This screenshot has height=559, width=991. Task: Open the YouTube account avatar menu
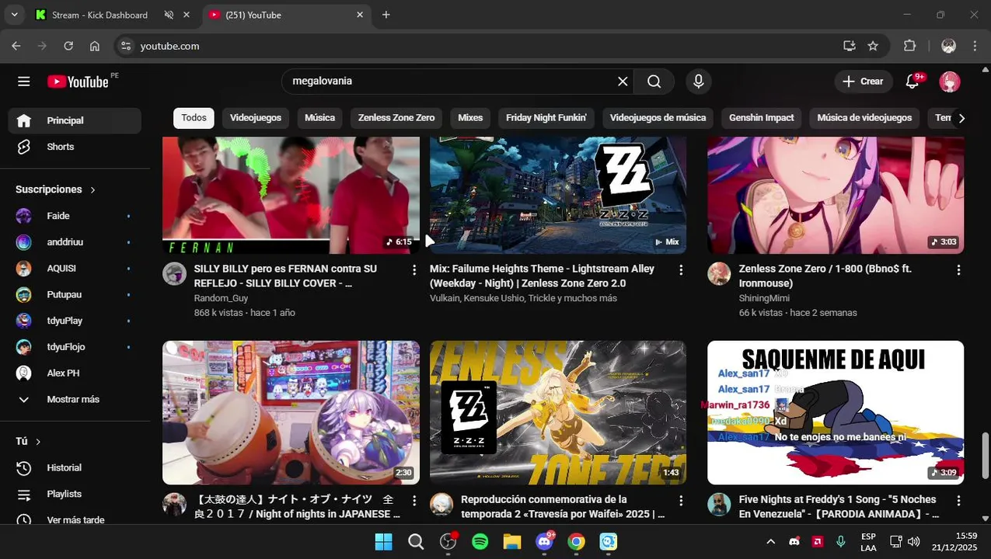coord(950,82)
